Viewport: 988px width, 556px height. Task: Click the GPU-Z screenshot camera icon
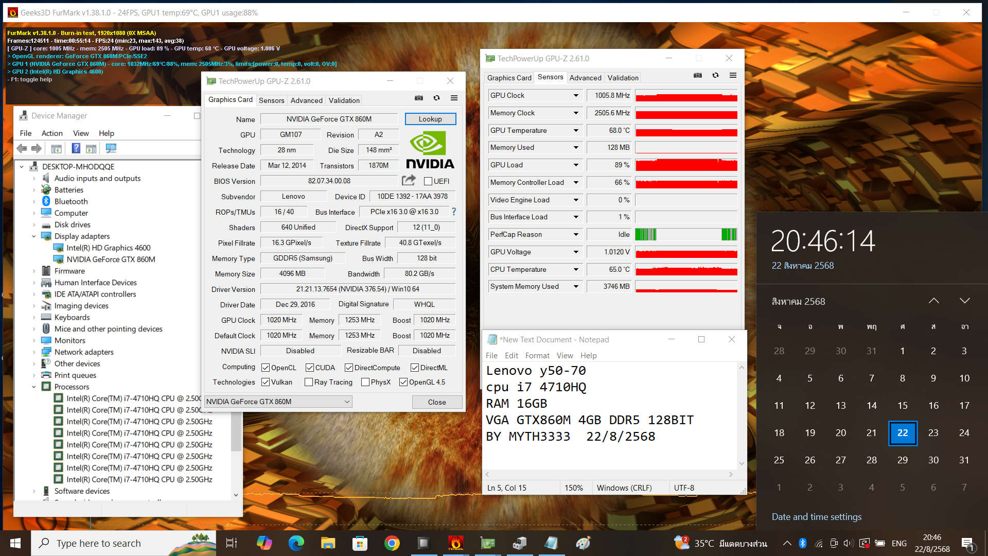pyautogui.click(x=419, y=98)
